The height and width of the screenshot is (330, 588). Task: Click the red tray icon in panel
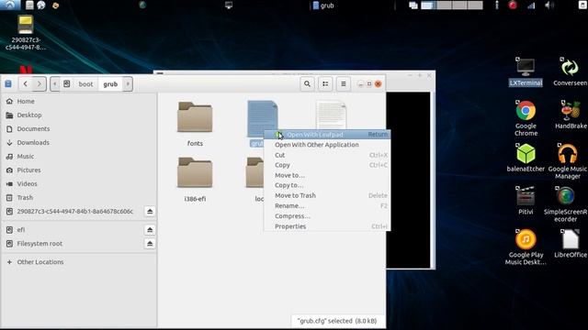click(513, 5)
